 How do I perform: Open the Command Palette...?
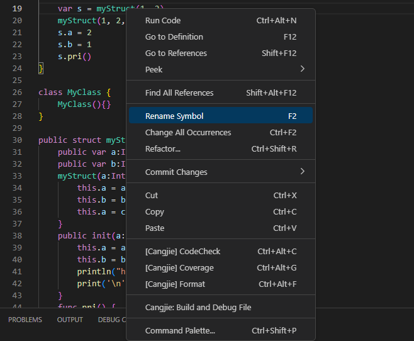click(180, 330)
